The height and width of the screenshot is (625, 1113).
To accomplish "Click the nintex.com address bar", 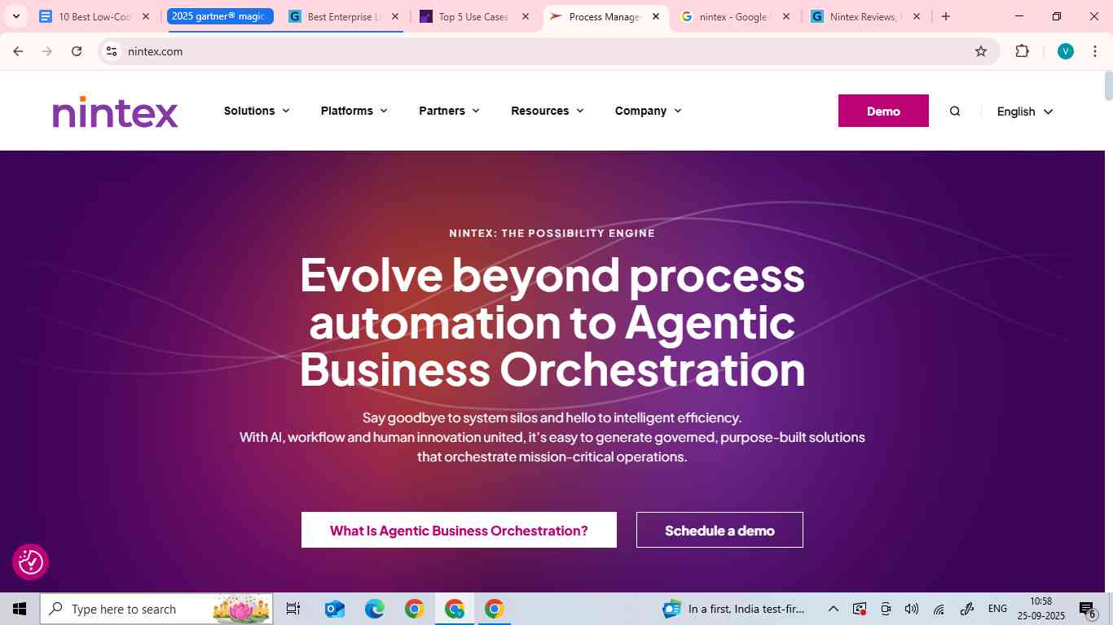I will tap(546, 51).
